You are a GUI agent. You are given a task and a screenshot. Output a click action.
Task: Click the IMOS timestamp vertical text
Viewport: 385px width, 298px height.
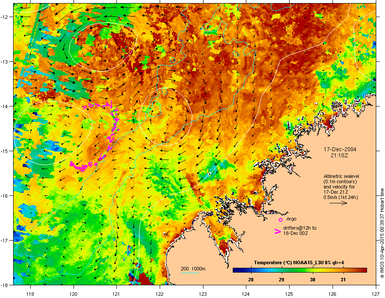[382, 233]
